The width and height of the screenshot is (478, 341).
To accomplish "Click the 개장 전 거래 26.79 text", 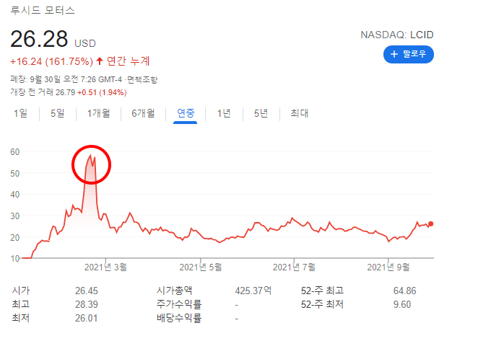I will click(x=43, y=92).
